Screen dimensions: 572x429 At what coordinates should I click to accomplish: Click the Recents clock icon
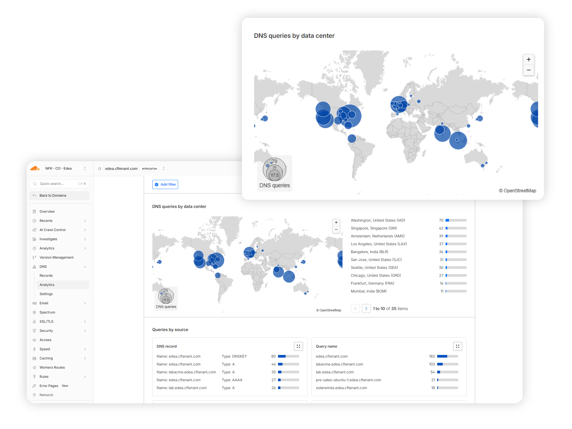point(34,221)
